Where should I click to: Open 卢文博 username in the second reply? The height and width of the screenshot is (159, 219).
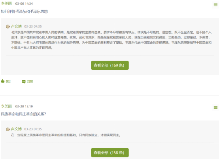coord(16,129)
